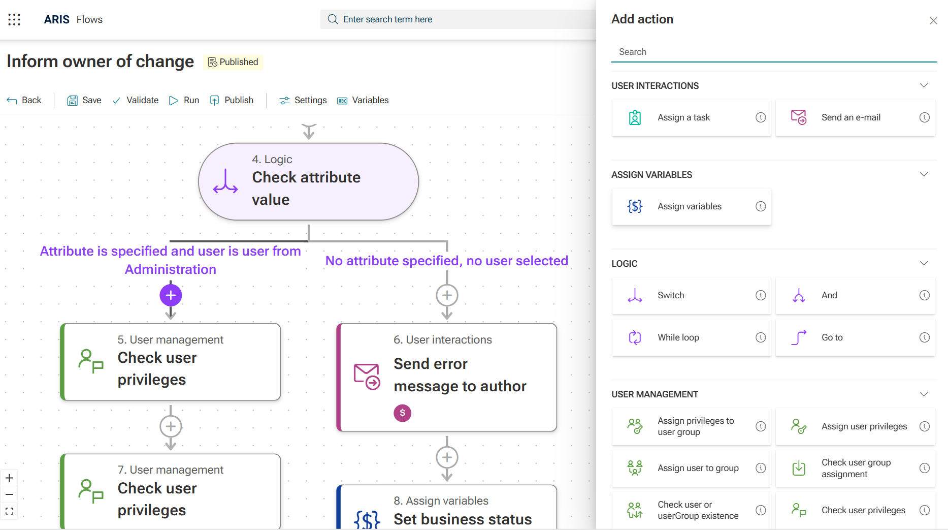Open the Variables toolbar item
The image size is (948, 530).
[x=363, y=100]
